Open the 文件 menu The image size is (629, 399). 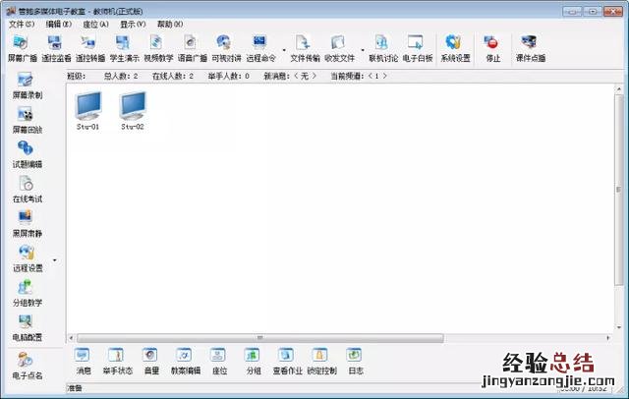pos(22,24)
